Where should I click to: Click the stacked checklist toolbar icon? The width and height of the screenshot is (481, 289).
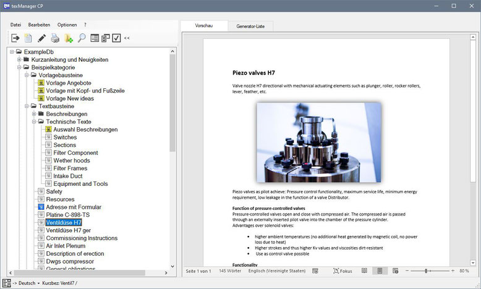pos(106,38)
